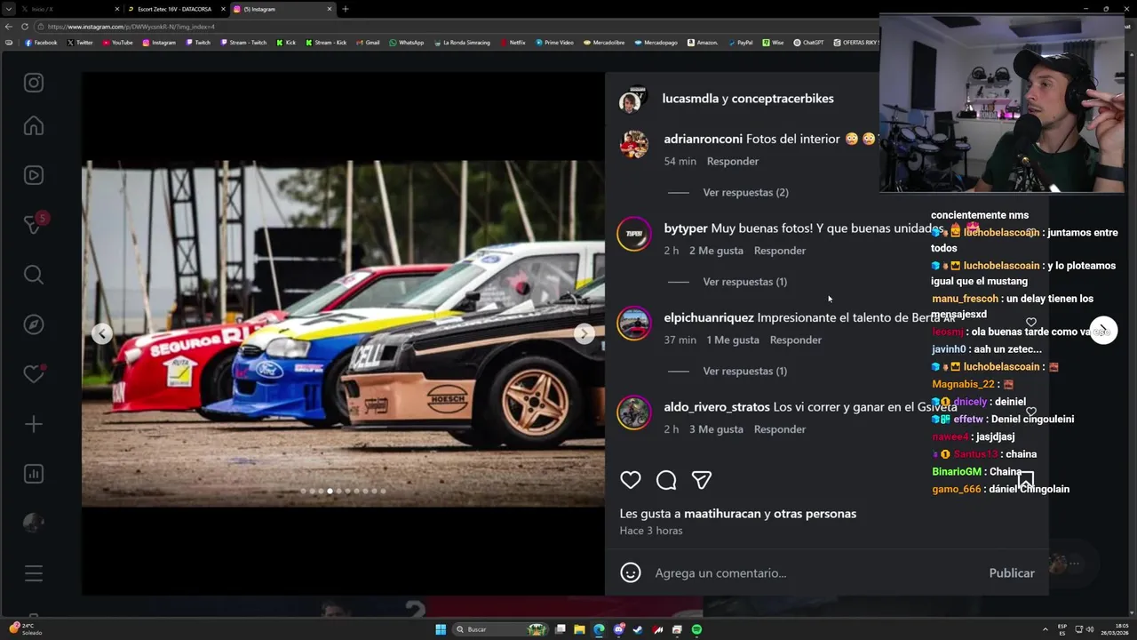The image size is (1137, 640).
Task: Show next photo in carousel
Action: [x=584, y=333]
